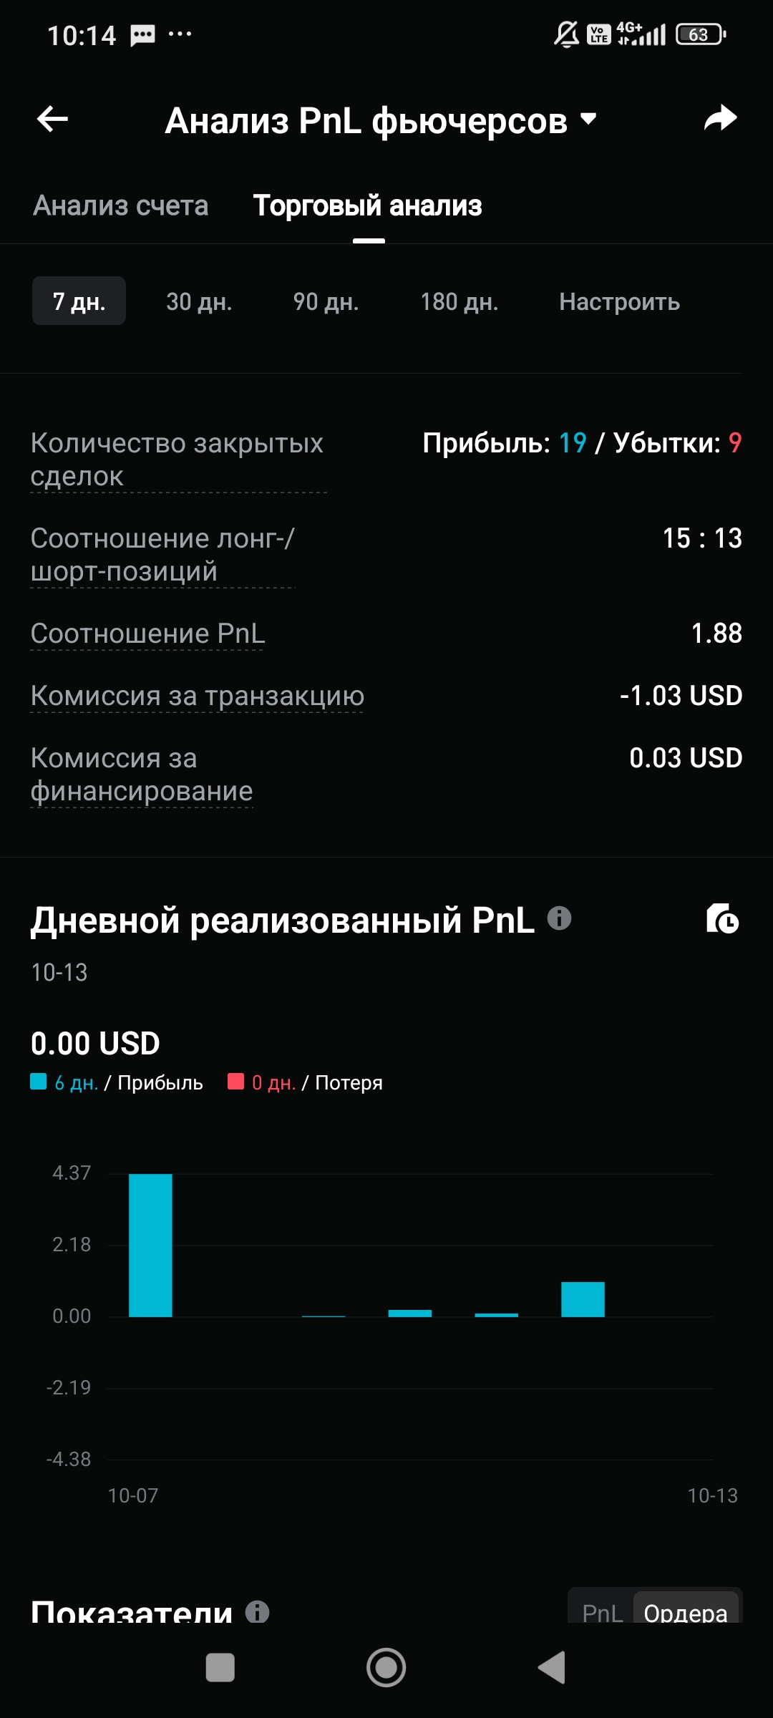The height and width of the screenshot is (1718, 773).
Task: Select the 7 дн. period
Action: [x=79, y=301]
